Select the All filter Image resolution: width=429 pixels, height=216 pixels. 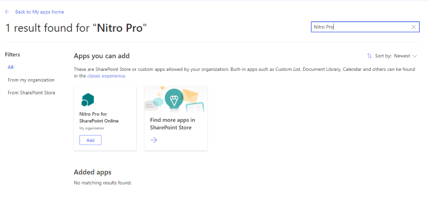click(11, 67)
